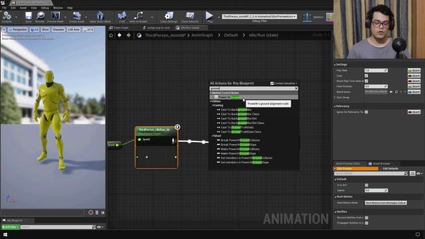Click the viewport Character button
The image size is (425, 239).
[58, 29]
